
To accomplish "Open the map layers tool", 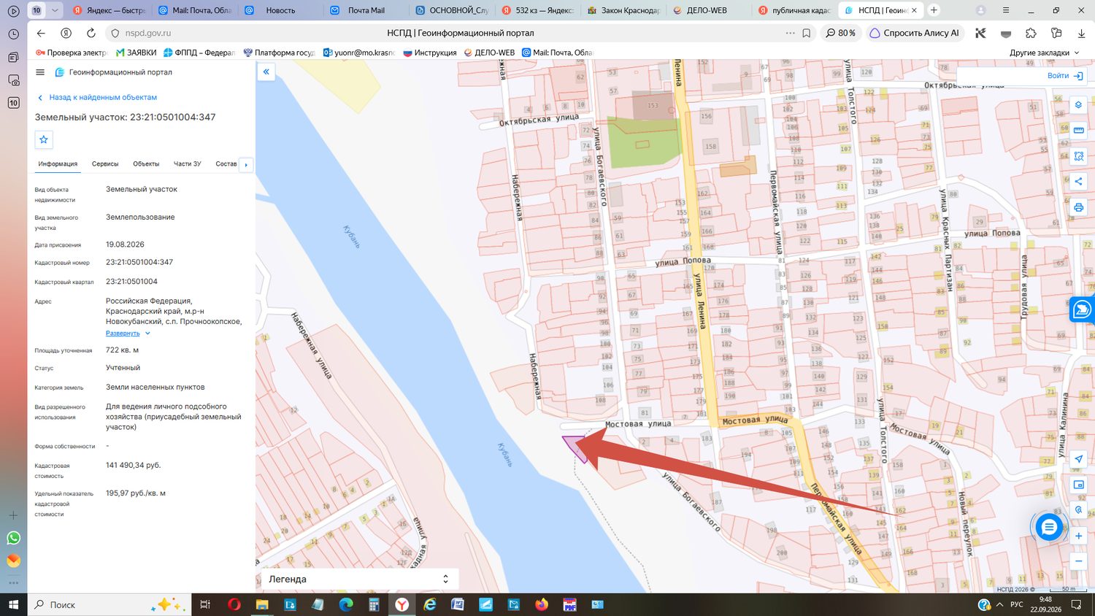I will (1078, 105).
